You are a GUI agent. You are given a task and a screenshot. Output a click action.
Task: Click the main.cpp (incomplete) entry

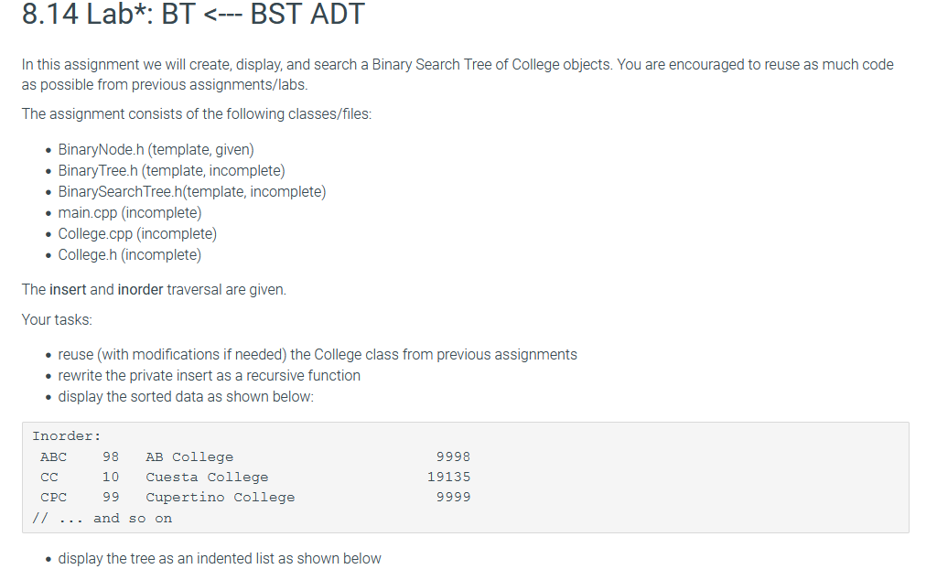coord(130,212)
